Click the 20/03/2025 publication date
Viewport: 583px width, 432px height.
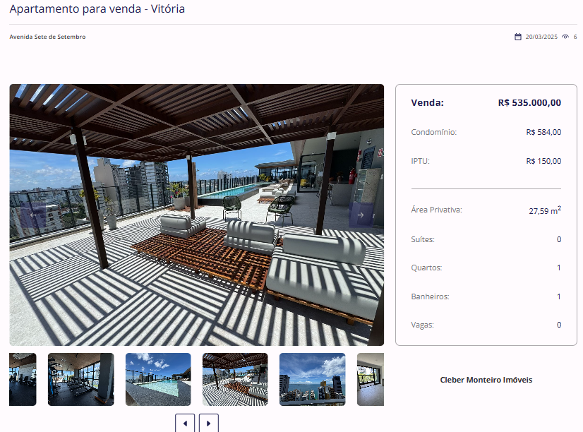coord(541,37)
